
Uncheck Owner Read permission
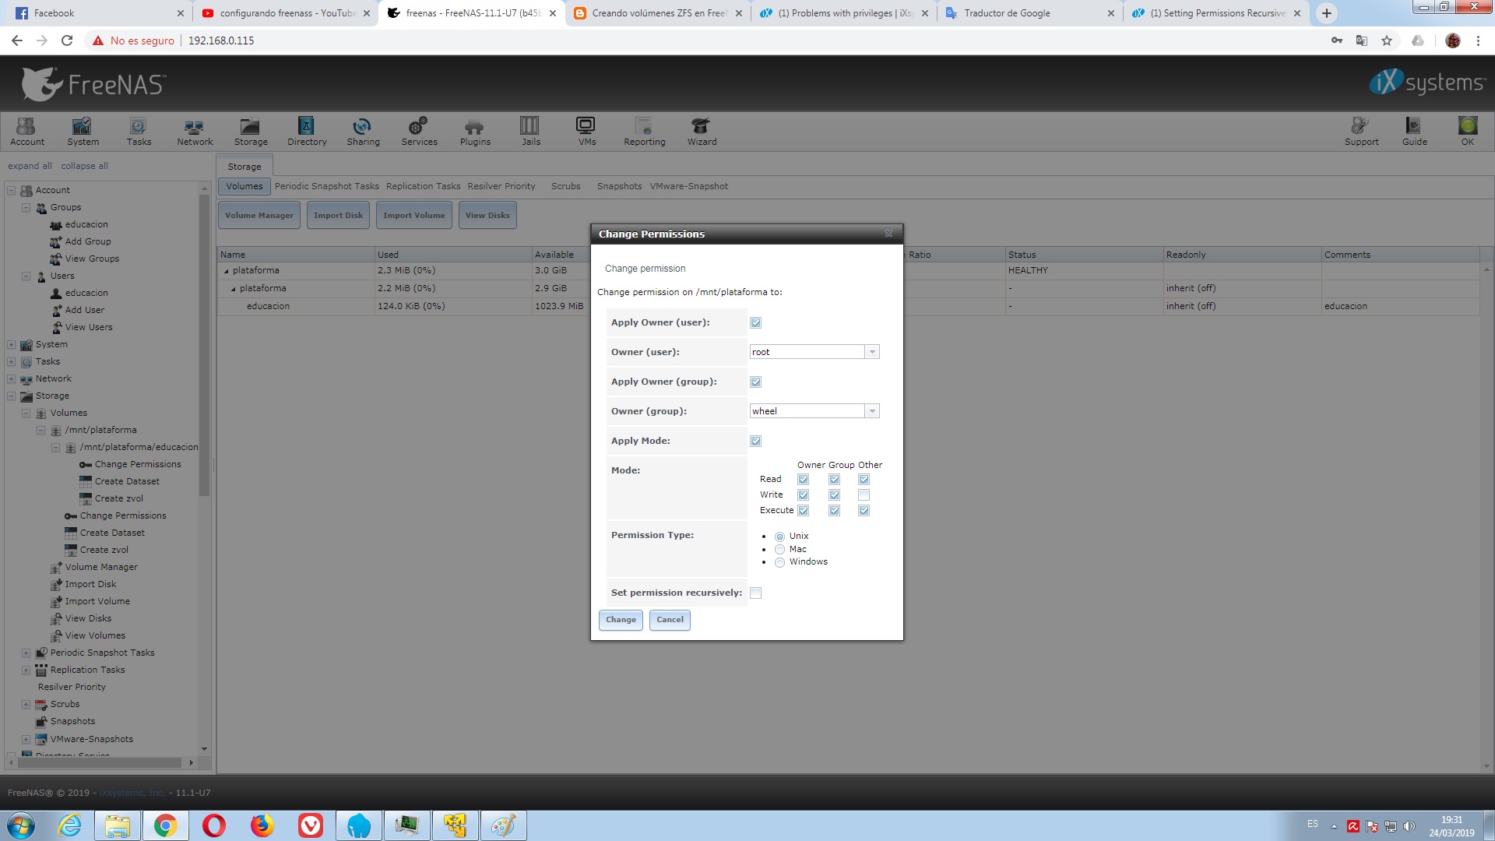(803, 479)
